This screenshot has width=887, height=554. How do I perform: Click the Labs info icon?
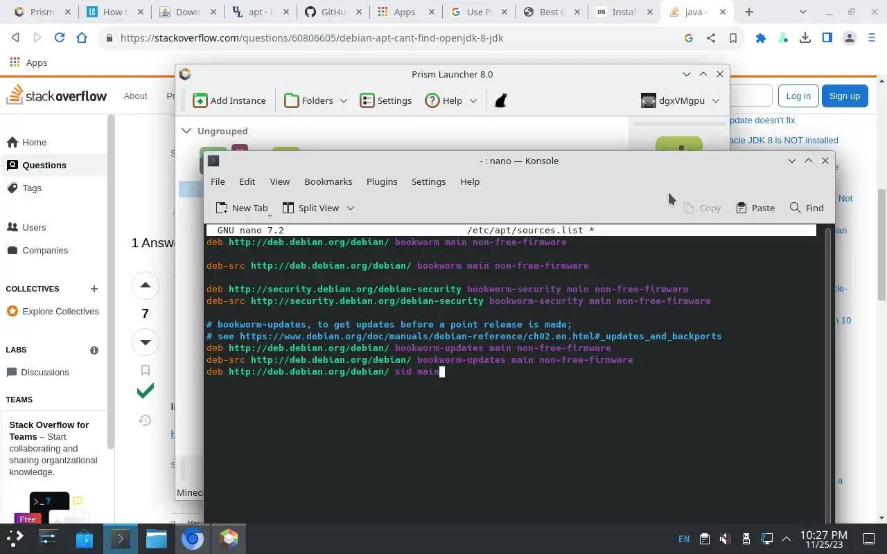point(94,350)
